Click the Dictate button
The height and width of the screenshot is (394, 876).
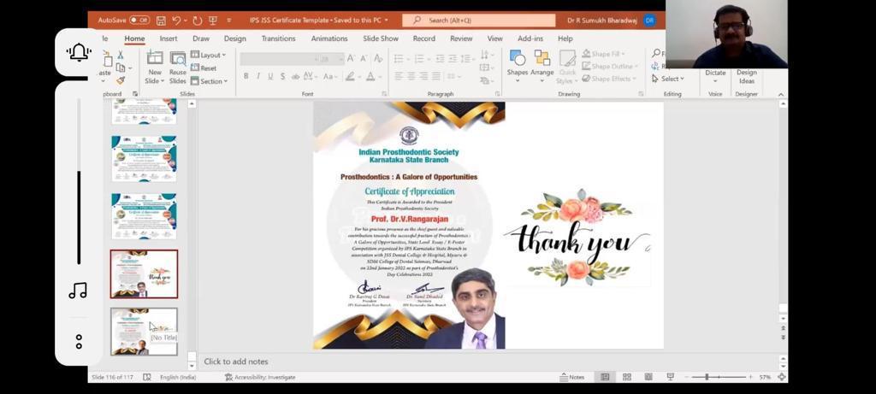[x=715, y=76]
